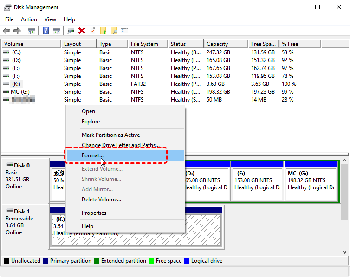
Task: Click the blue Logical drive legend swatch
Action: coord(187,260)
